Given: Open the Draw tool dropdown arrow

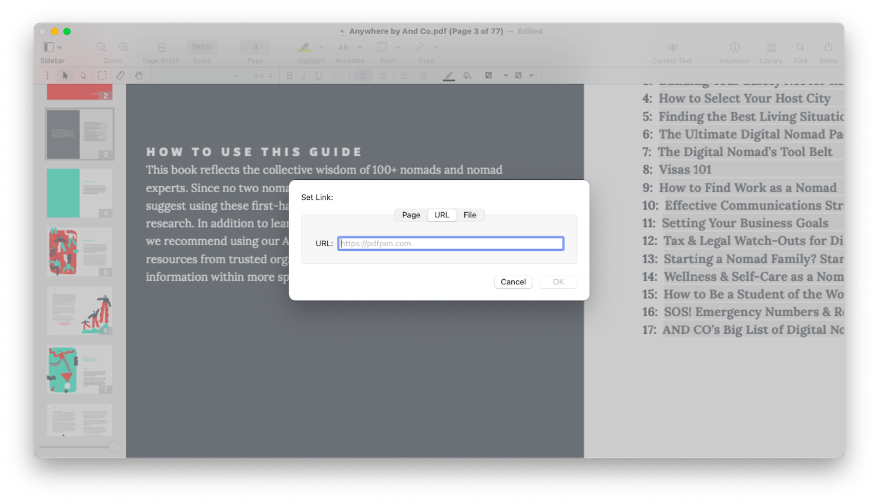Looking at the screenshot, I should pyautogui.click(x=436, y=47).
